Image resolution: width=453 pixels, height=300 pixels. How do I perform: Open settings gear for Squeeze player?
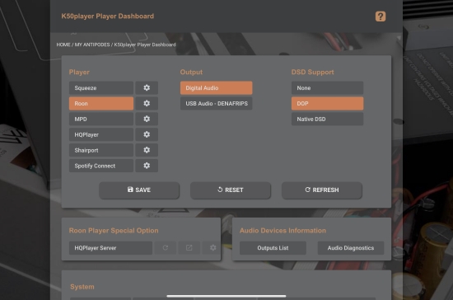(147, 88)
